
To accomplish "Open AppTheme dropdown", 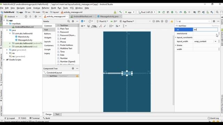I will pos(127,21).
